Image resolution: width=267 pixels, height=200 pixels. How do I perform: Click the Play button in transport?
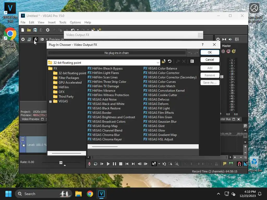108,164
